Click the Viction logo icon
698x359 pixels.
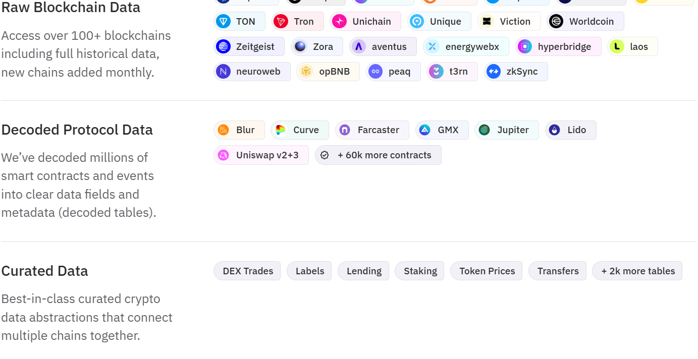[487, 21]
